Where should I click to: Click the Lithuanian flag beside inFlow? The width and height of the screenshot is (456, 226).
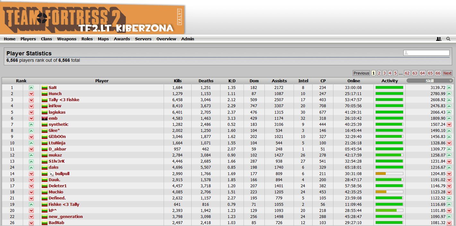click(45, 106)
